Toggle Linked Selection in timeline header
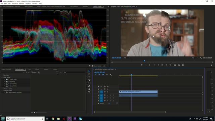This screenshot has width=215, height=121. coord(103,75)
